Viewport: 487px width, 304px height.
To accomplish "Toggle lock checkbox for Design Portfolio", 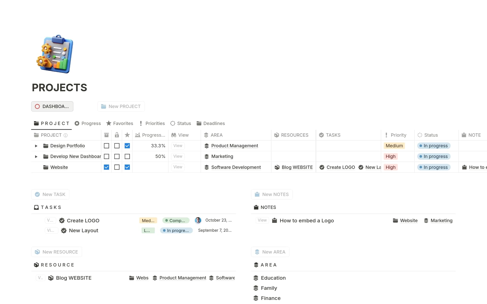I will [117, 146].
